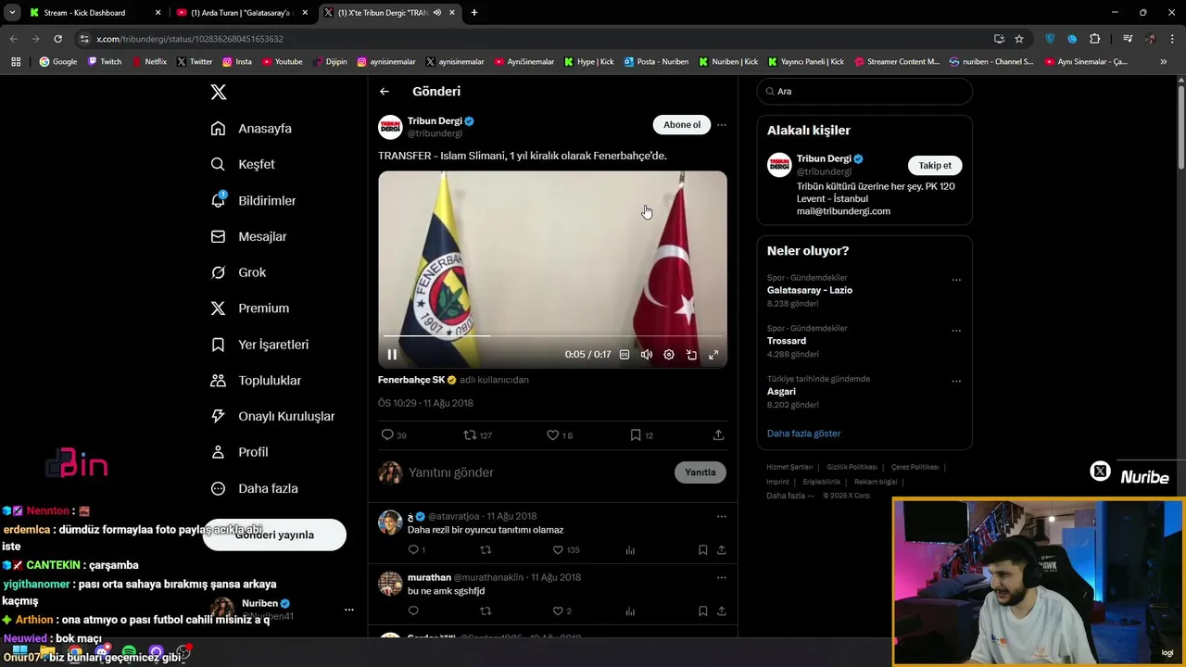Like the Tribun Dergi post
The width and height of the screenshot is (1186, 667).
(560, 434)
